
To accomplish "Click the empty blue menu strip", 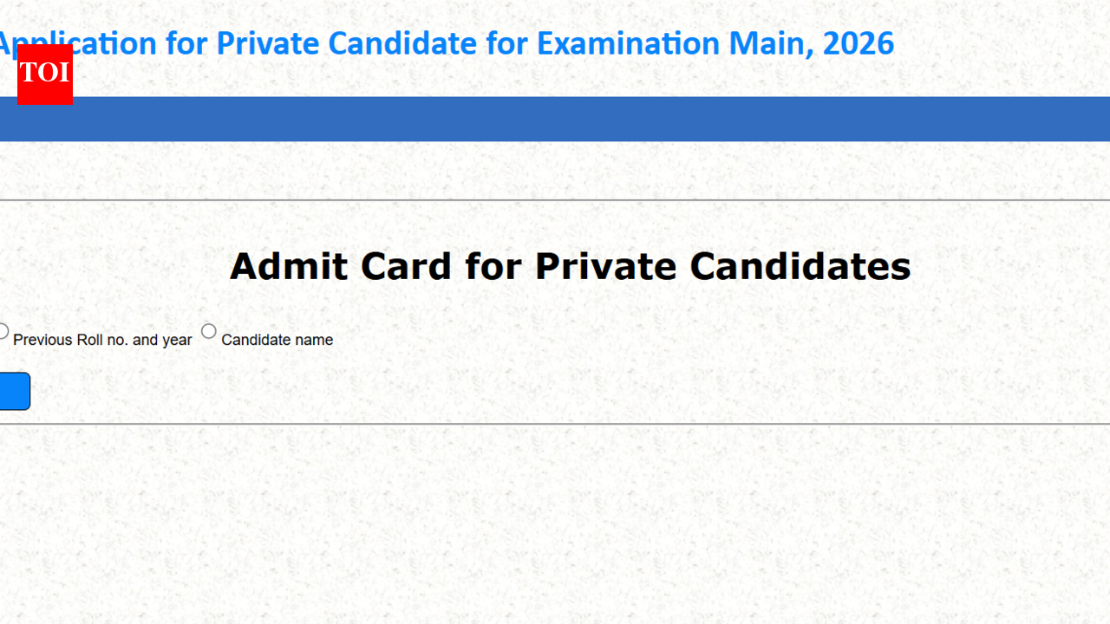I will [x=555, y=120].
